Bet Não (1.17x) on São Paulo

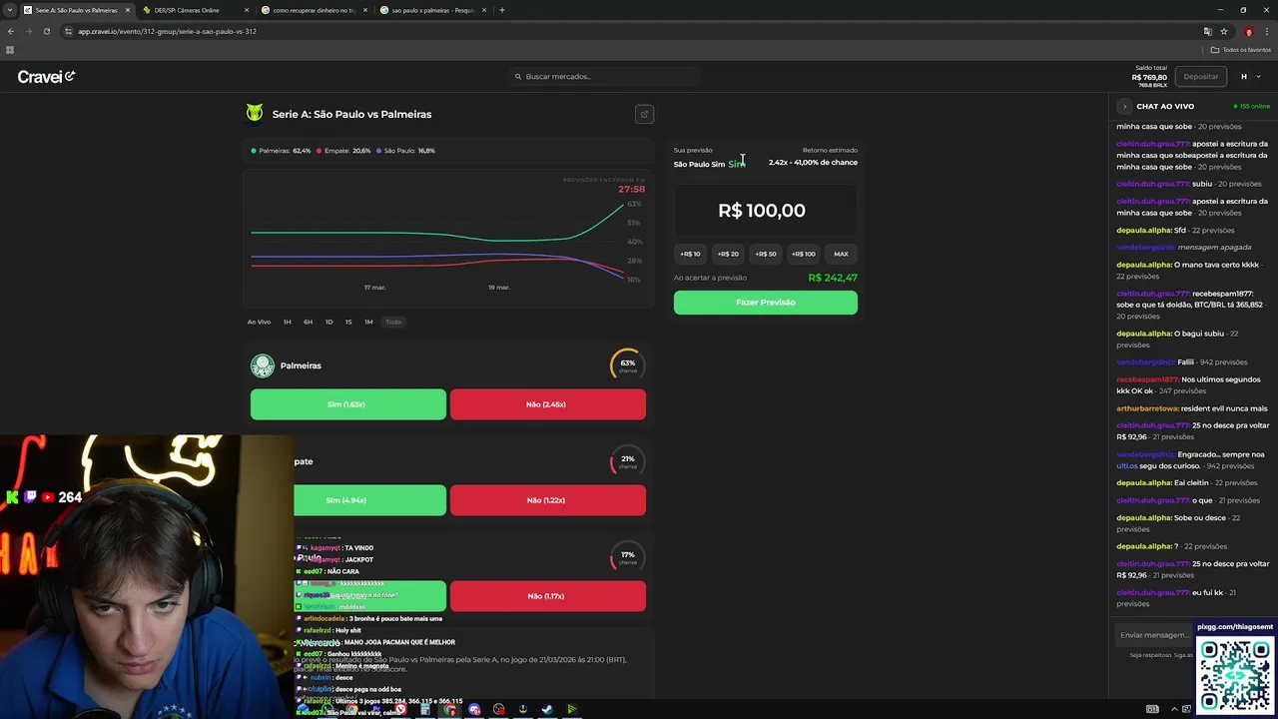[x=548, y=596]
